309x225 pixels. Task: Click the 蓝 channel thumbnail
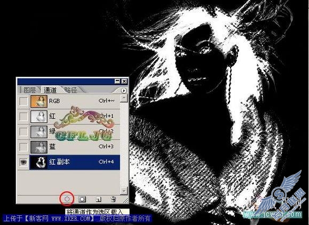(x=39, y=147)
